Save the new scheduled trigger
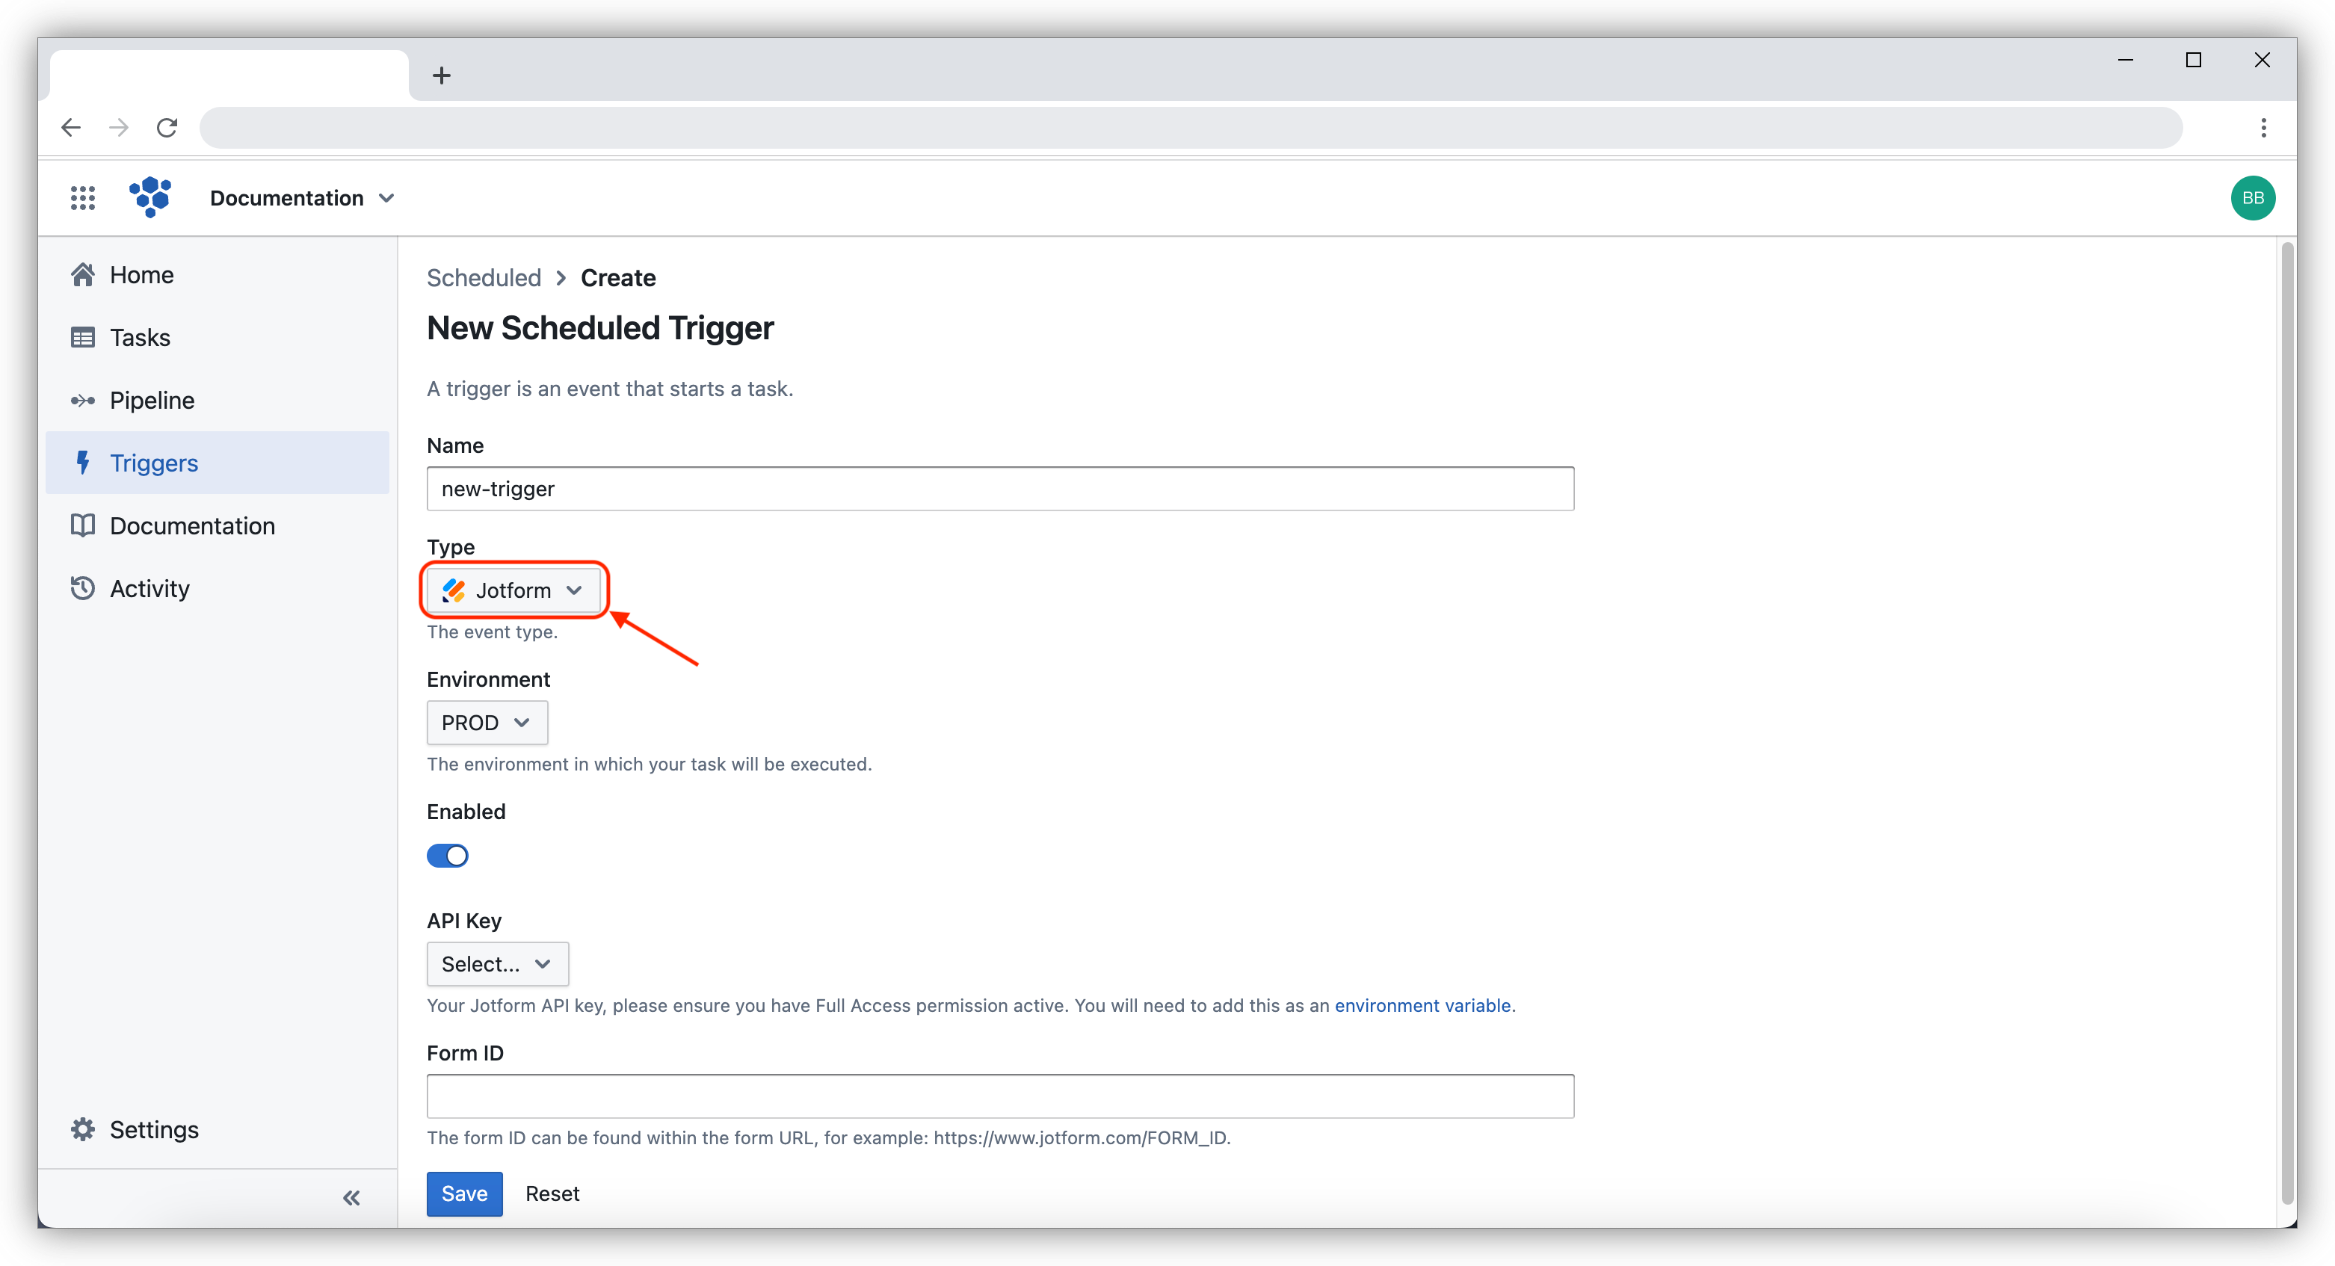The width and height of the screenshot is (2335, 1266). 463,1194
